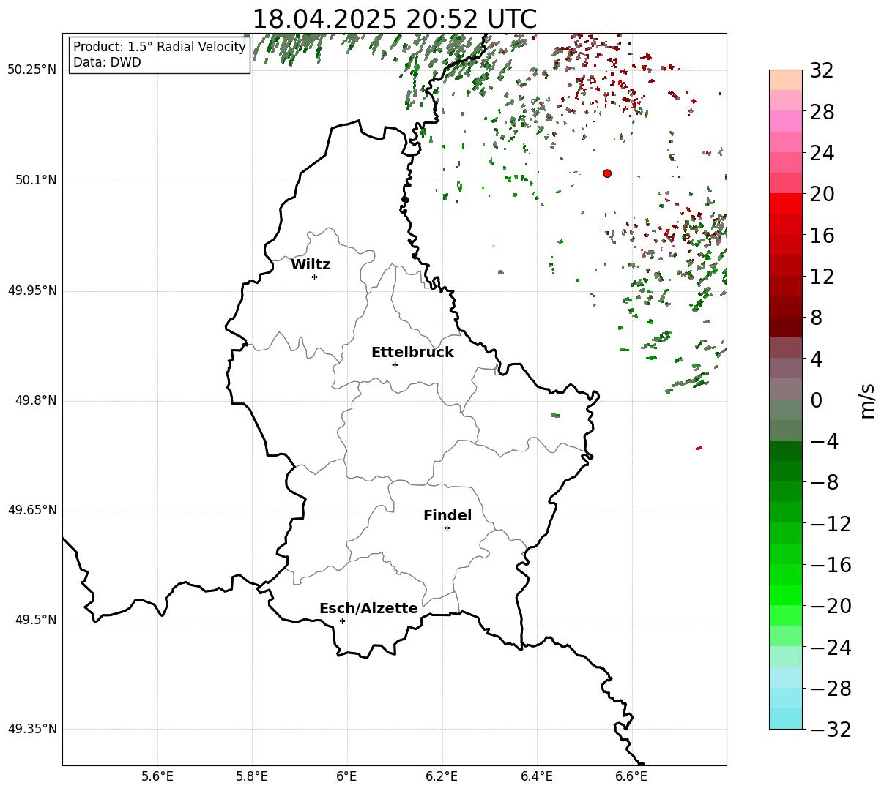Click the Ettelbruck station cross marker

(x=395, y=364)
